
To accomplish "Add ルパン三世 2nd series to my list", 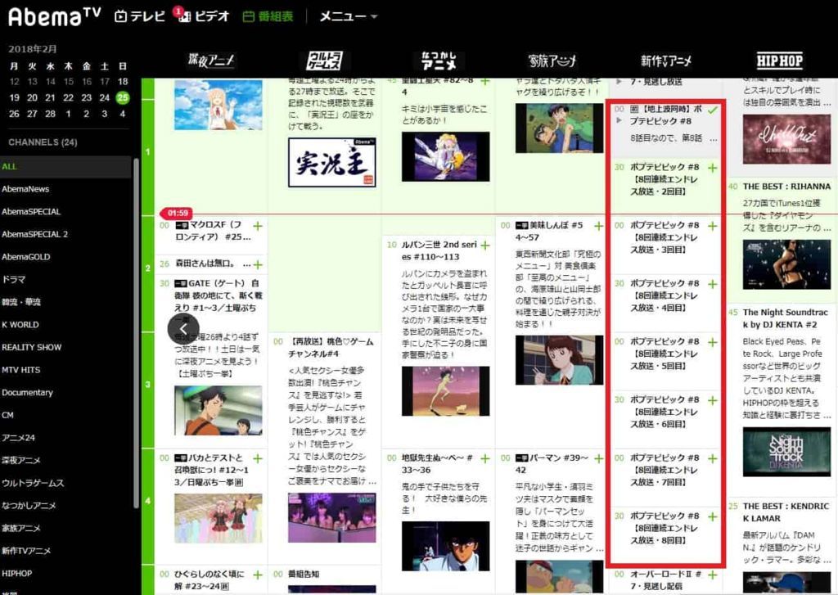I will click(x=484, y=246).
